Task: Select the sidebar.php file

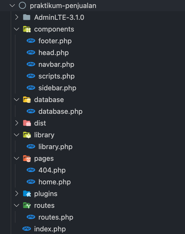Action: pos(57,88)
